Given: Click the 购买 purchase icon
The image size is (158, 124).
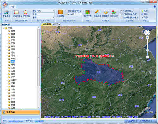Looking at the screenshot, I should click(143, 11).
